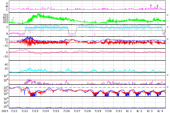Select the 10^2 label above 10^0
The height and width of the screenshot is (113, 170).
tap(6, 103)
